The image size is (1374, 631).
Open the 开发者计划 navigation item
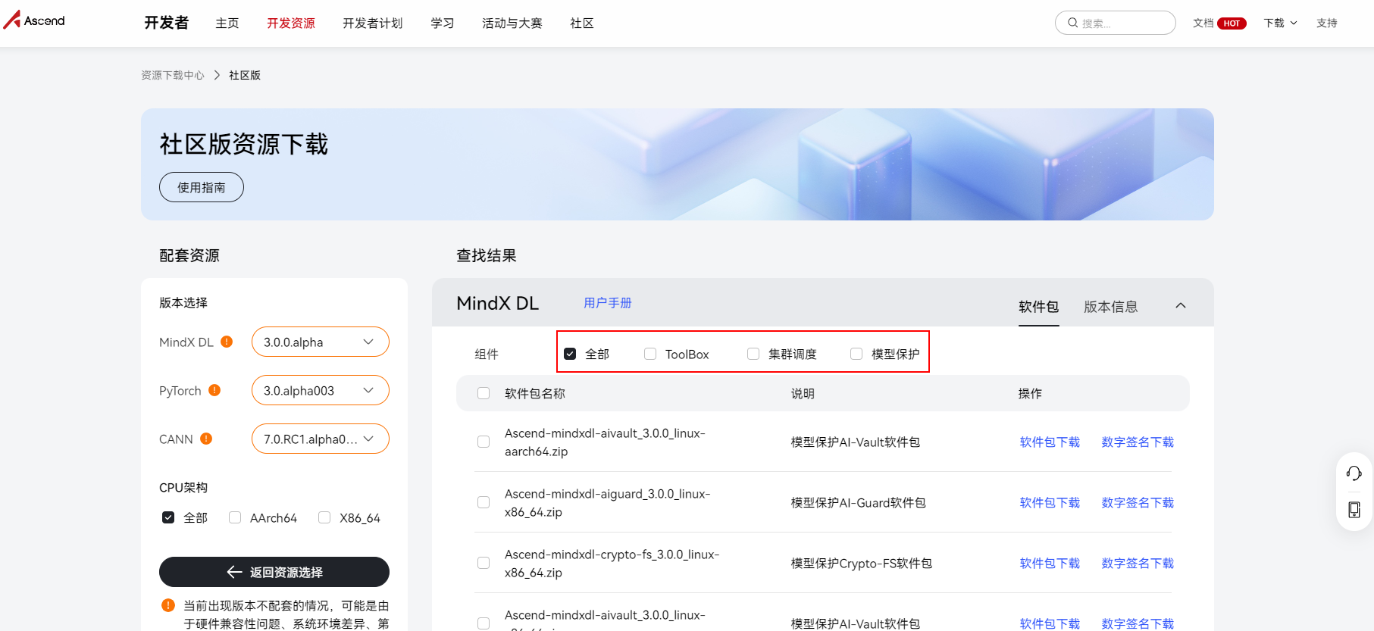373,23
